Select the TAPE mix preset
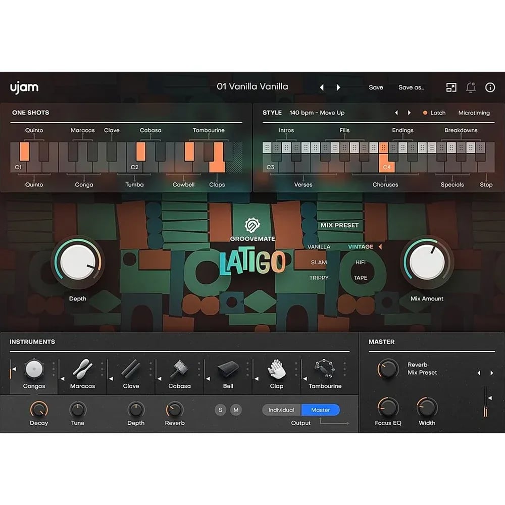Image resolution: width=505 pixels, height=505 pixels. (x=361, y=278)
